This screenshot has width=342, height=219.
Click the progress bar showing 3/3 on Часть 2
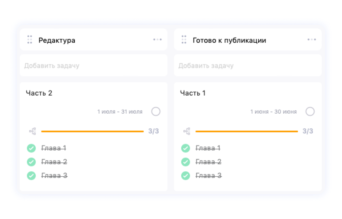(92, 131)
